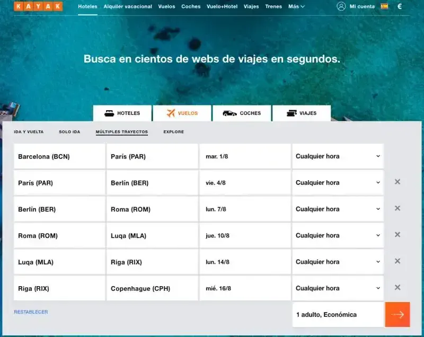Switch to SOLO IDA trip type
This screenshot has height=337, width=424.
coord(69,132)
